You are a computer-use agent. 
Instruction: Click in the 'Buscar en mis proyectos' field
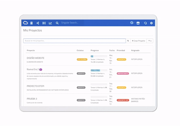[x=74, y=41]
